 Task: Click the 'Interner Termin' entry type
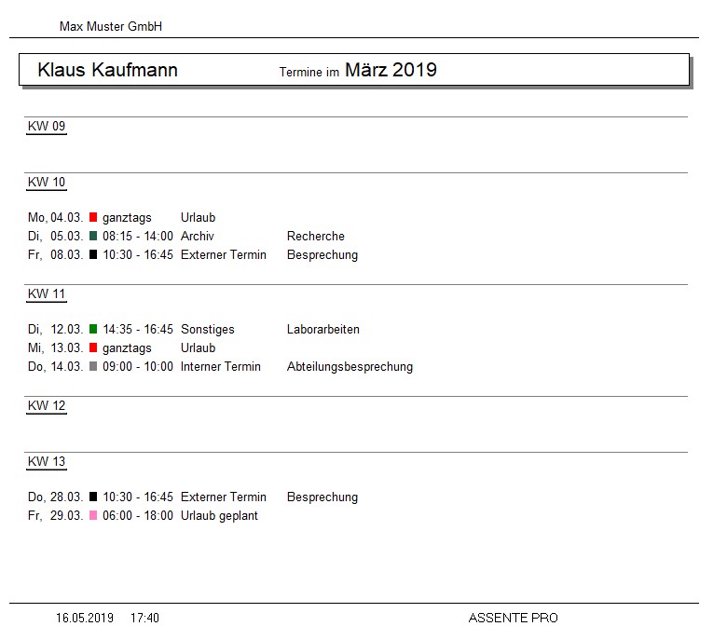pos(221,366)
